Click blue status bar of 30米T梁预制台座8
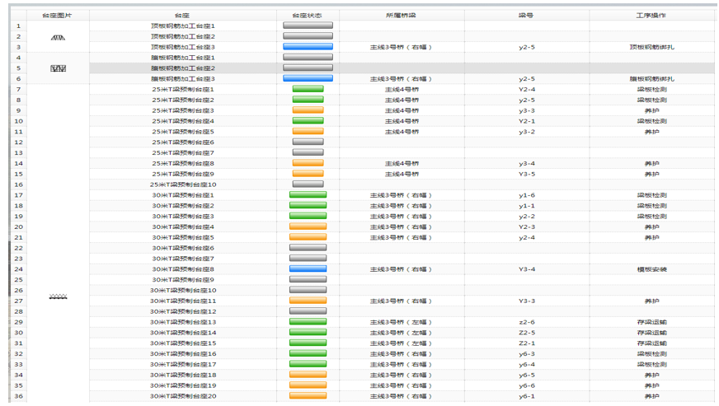Screen dimensions: 719x406 click(x=308, y=268)
